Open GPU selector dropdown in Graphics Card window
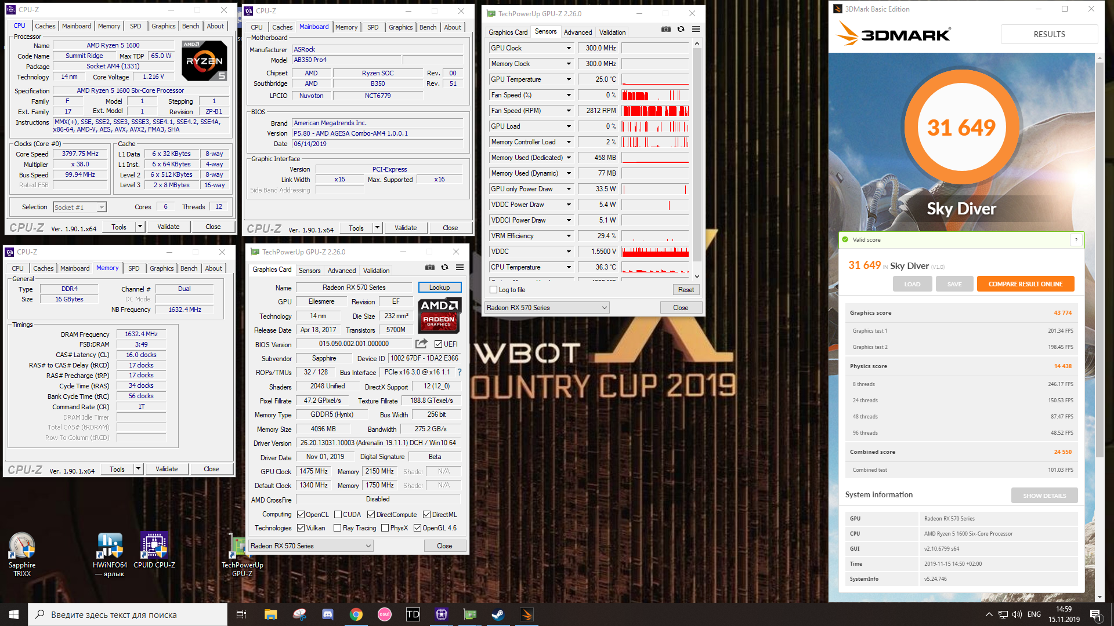This screenshot has width=1114, height=626. click(310, 546)
